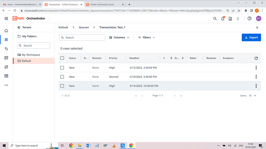View alerts via the bell icon
The image size is (266, 149).
223,19
